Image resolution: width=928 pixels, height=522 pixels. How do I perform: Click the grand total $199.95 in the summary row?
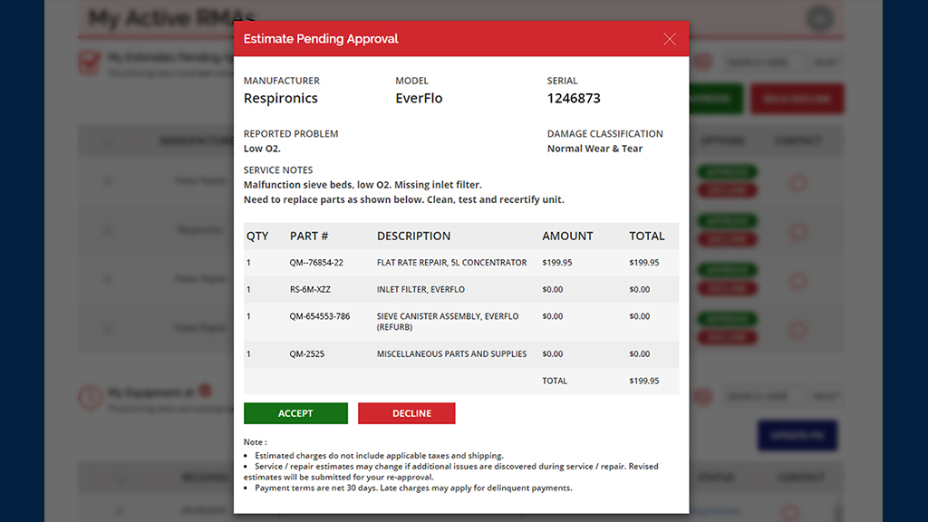[644, 382]
